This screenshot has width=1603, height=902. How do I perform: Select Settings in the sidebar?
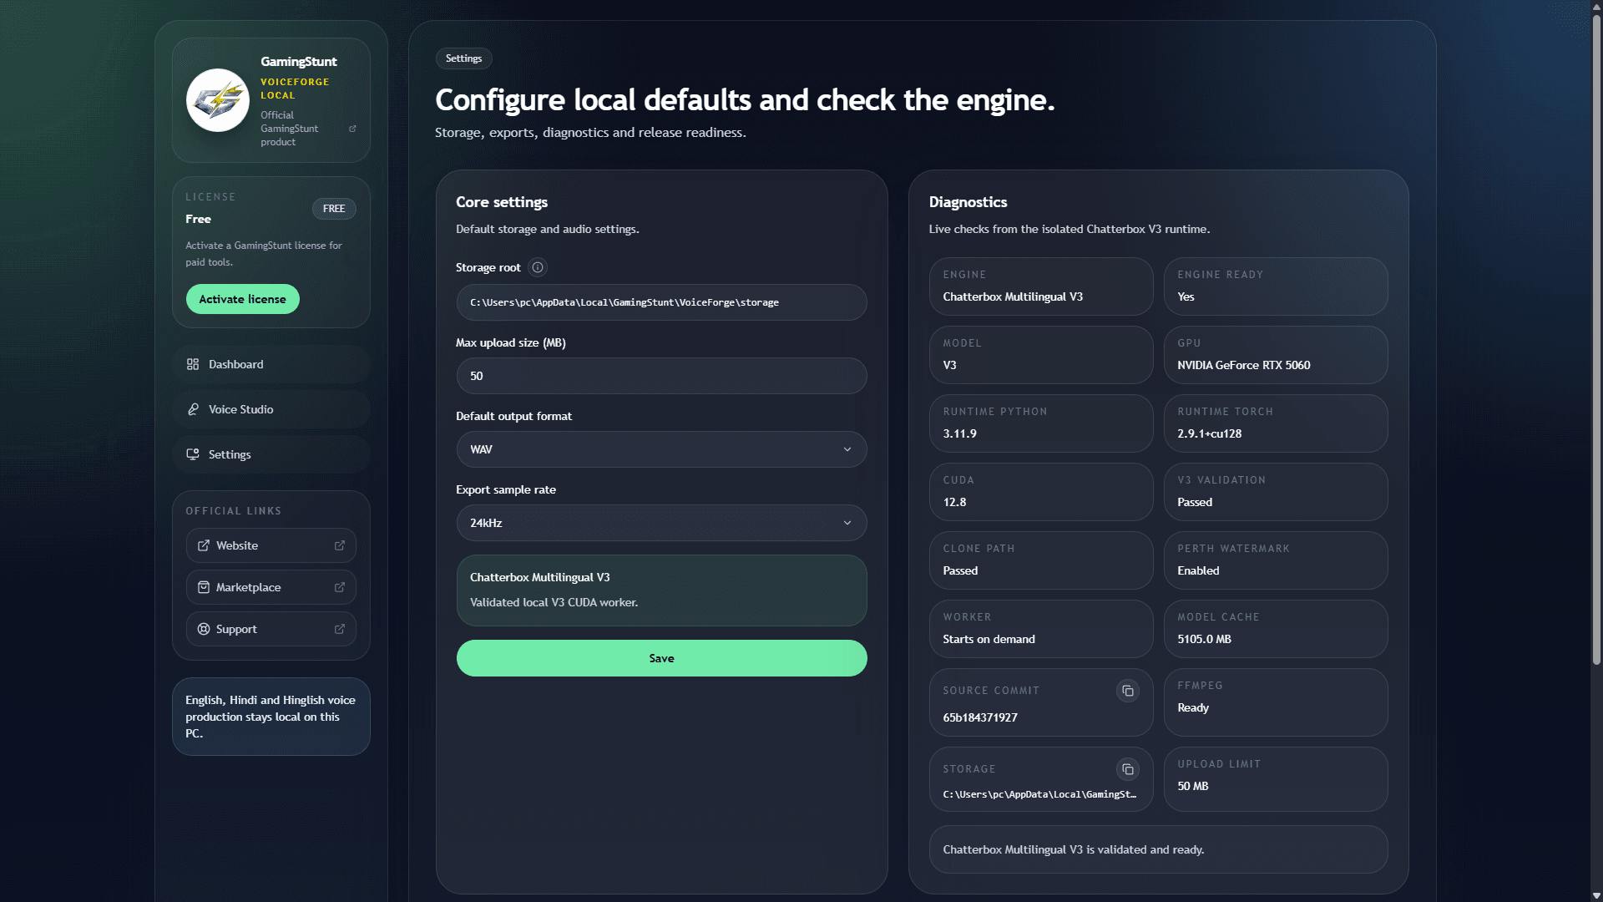(x=271, y=454)
